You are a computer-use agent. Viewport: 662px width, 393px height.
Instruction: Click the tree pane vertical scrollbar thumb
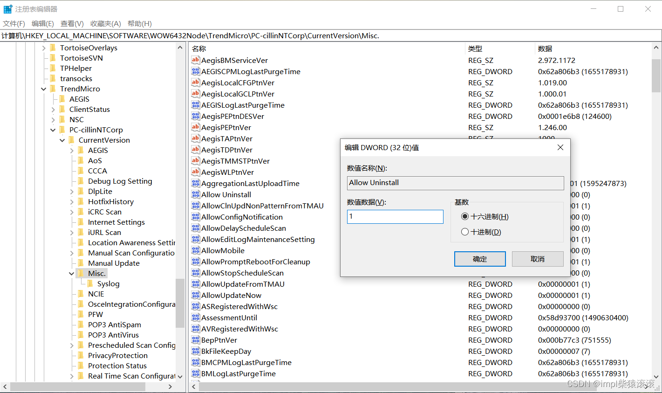click(x=180, y=303)
